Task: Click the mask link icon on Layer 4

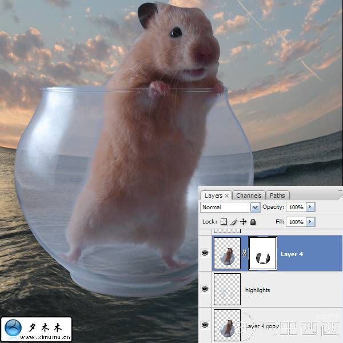Action: click(245, 253)
